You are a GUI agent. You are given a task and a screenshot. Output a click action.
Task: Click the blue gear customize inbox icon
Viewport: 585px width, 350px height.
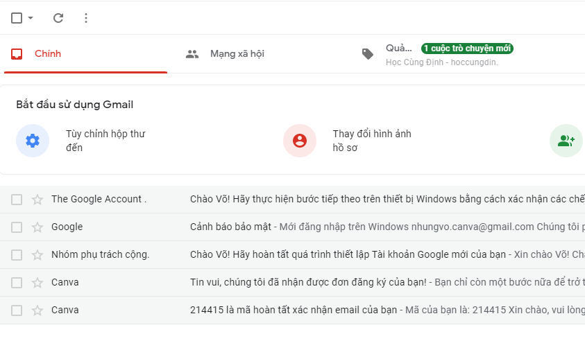pyautogui.click(x=33, y=141)
